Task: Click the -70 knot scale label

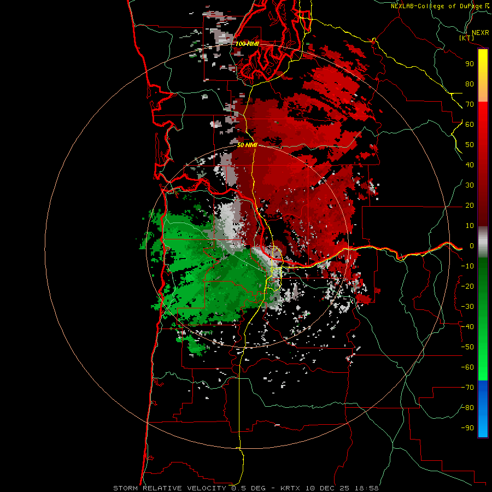Action: 467,388
